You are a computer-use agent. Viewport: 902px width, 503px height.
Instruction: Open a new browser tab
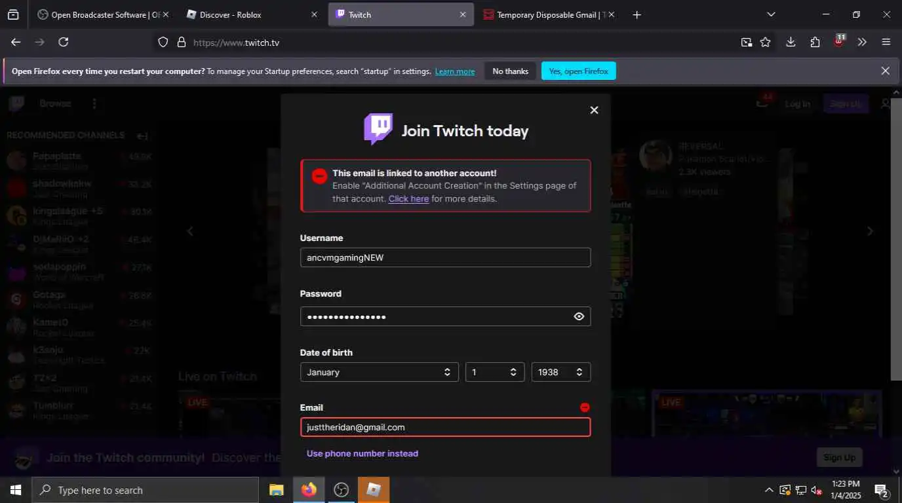(x=637, y=14)
